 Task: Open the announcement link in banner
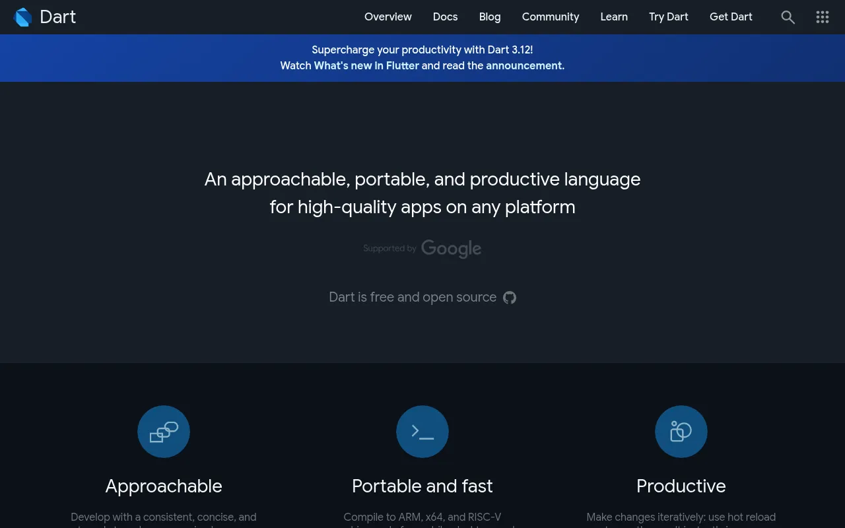tap(524, 66)
